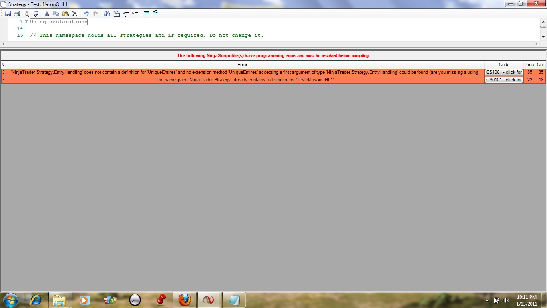Open the volume control in the system tray

point(506,300)
